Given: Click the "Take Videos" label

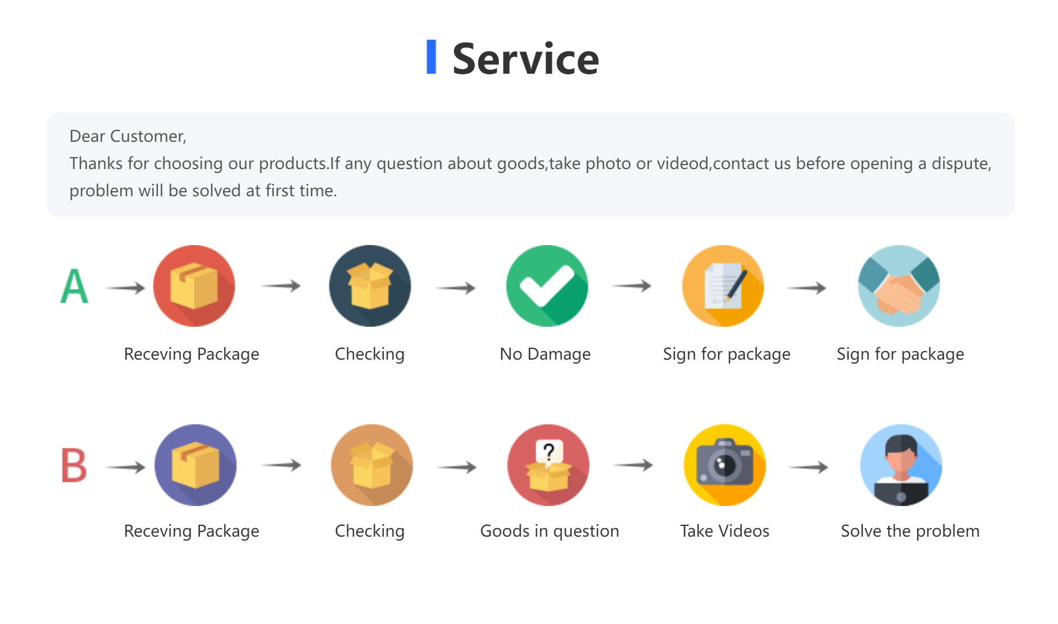Looking at the screenshot, I should 725,531.
